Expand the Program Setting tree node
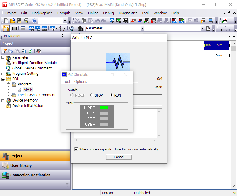Image resolution: width=237 pixels, height=196 pixels. point(3,74)
